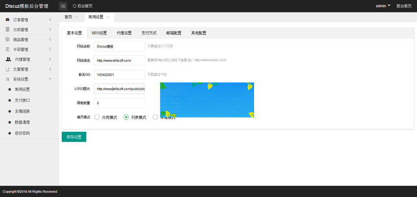Image resolution: width=417 pixels, height=197 pixels.
Task: Click the 文章管理 document icon
Action: (7, 70)
